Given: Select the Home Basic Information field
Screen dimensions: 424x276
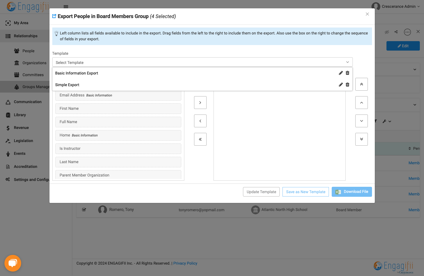Looking at the screenshot, I should (x=118, y=135).
